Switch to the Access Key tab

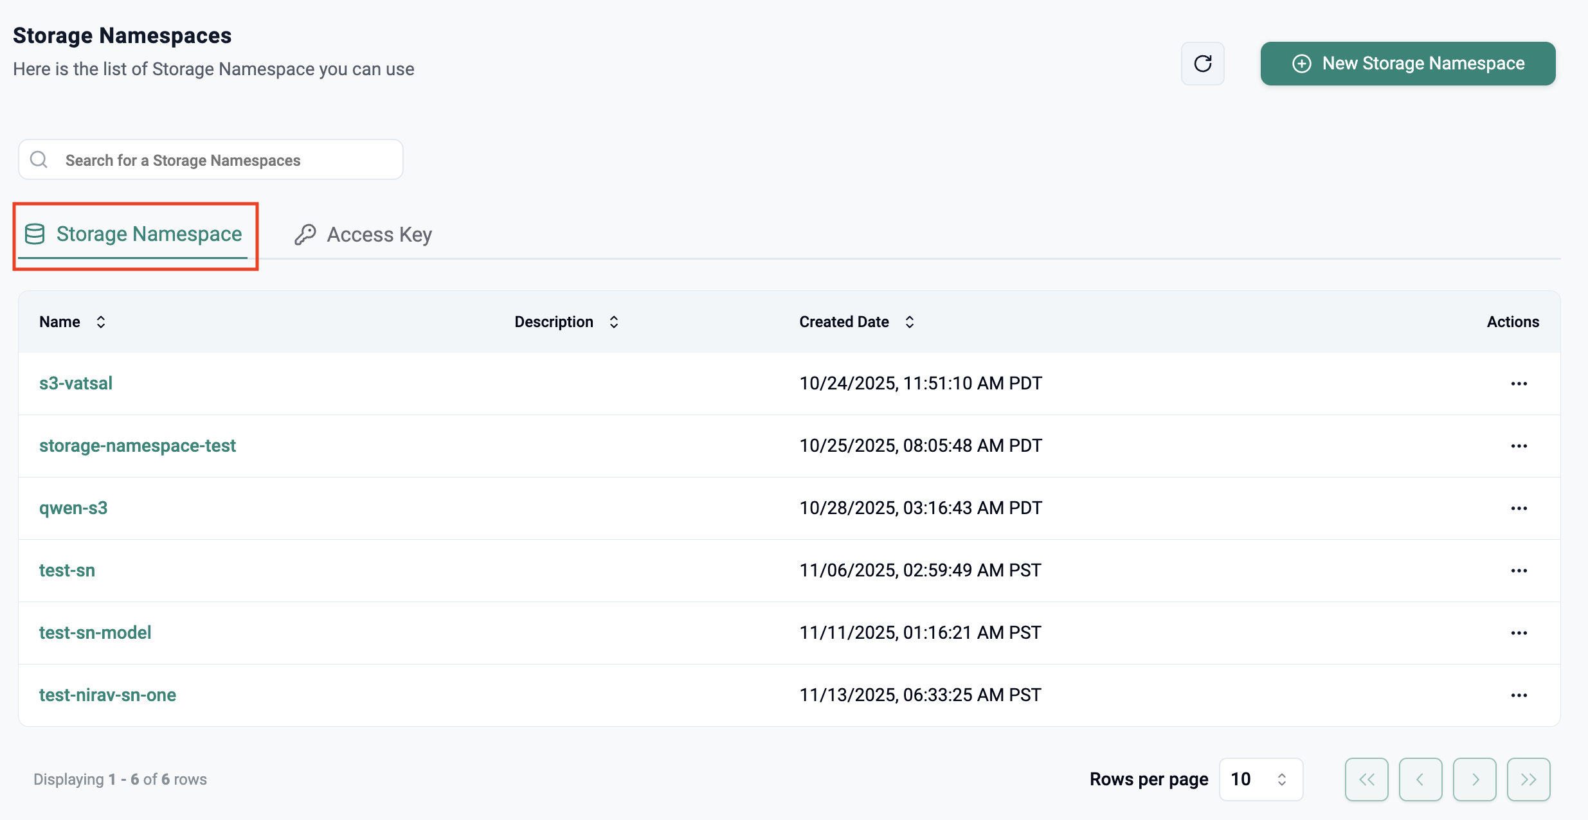click(x=364, y=235)
